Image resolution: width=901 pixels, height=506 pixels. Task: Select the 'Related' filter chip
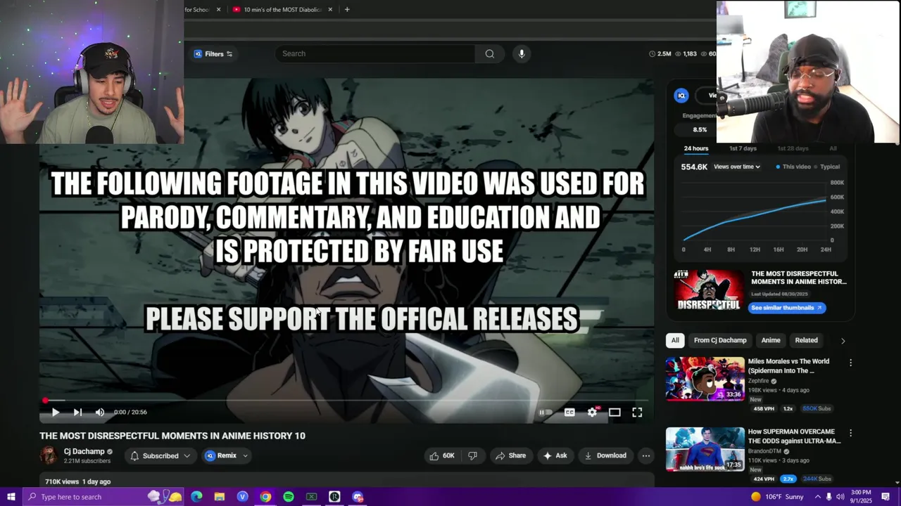point(807,340)
